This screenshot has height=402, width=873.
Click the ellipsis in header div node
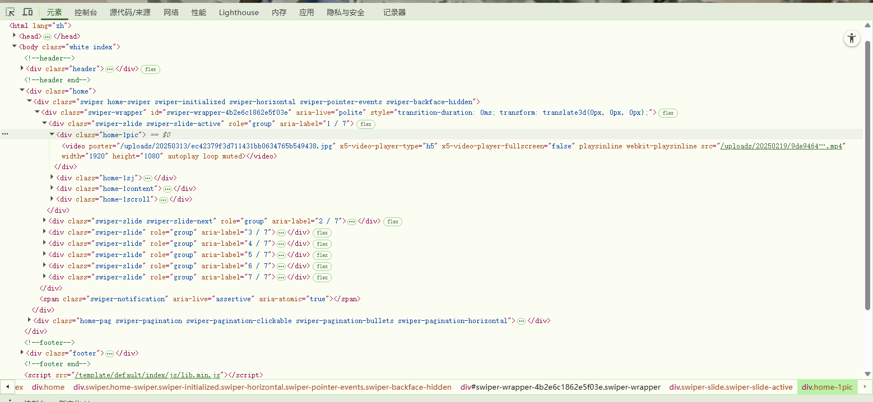[x=110, y=69]
